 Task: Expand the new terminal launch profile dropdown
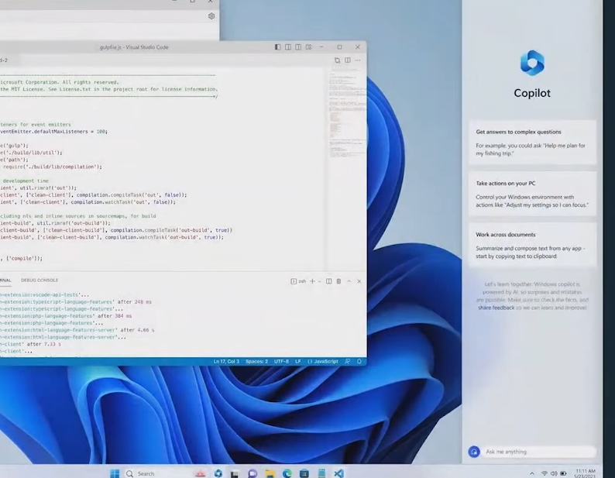pyautogui.click(x=320, y=281)
